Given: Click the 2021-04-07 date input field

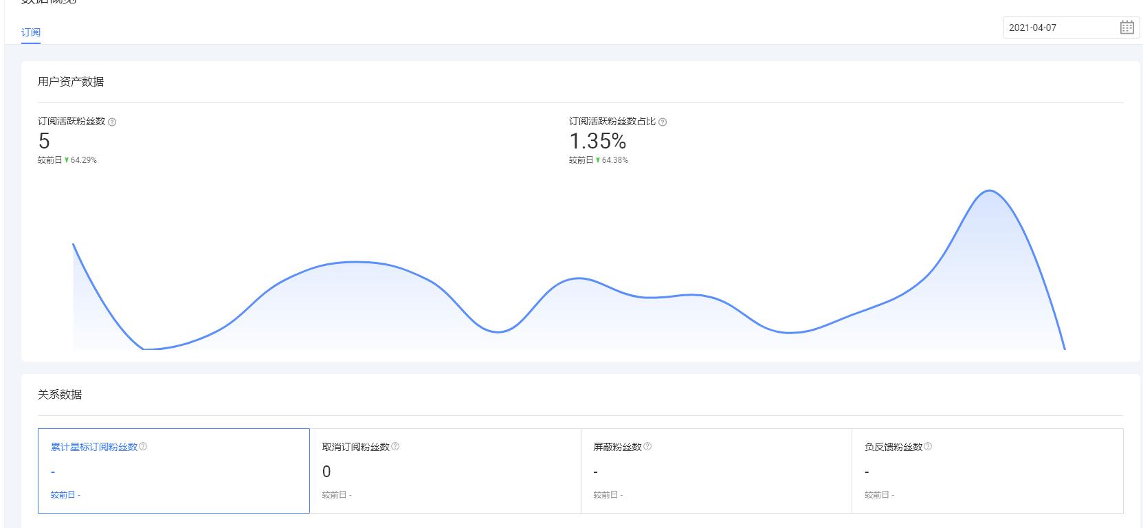Looking at the screenshot, I should (x=1058, y=27).
